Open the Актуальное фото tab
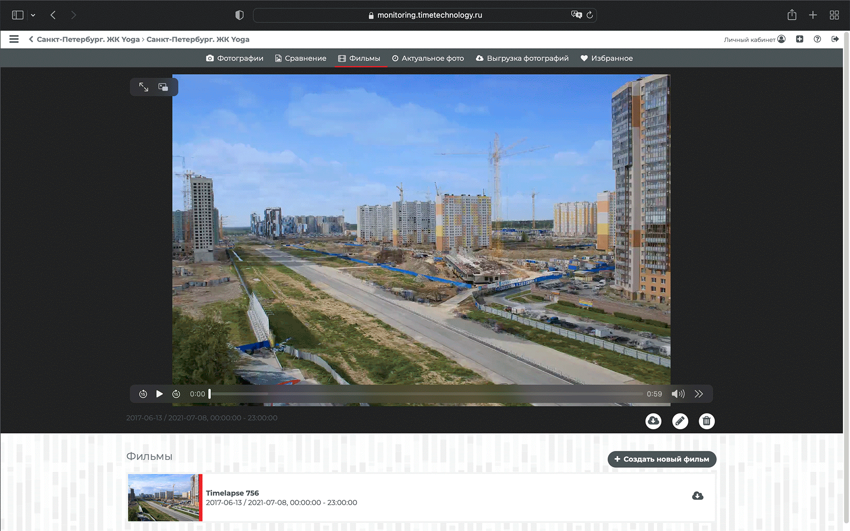 [428, 58]
